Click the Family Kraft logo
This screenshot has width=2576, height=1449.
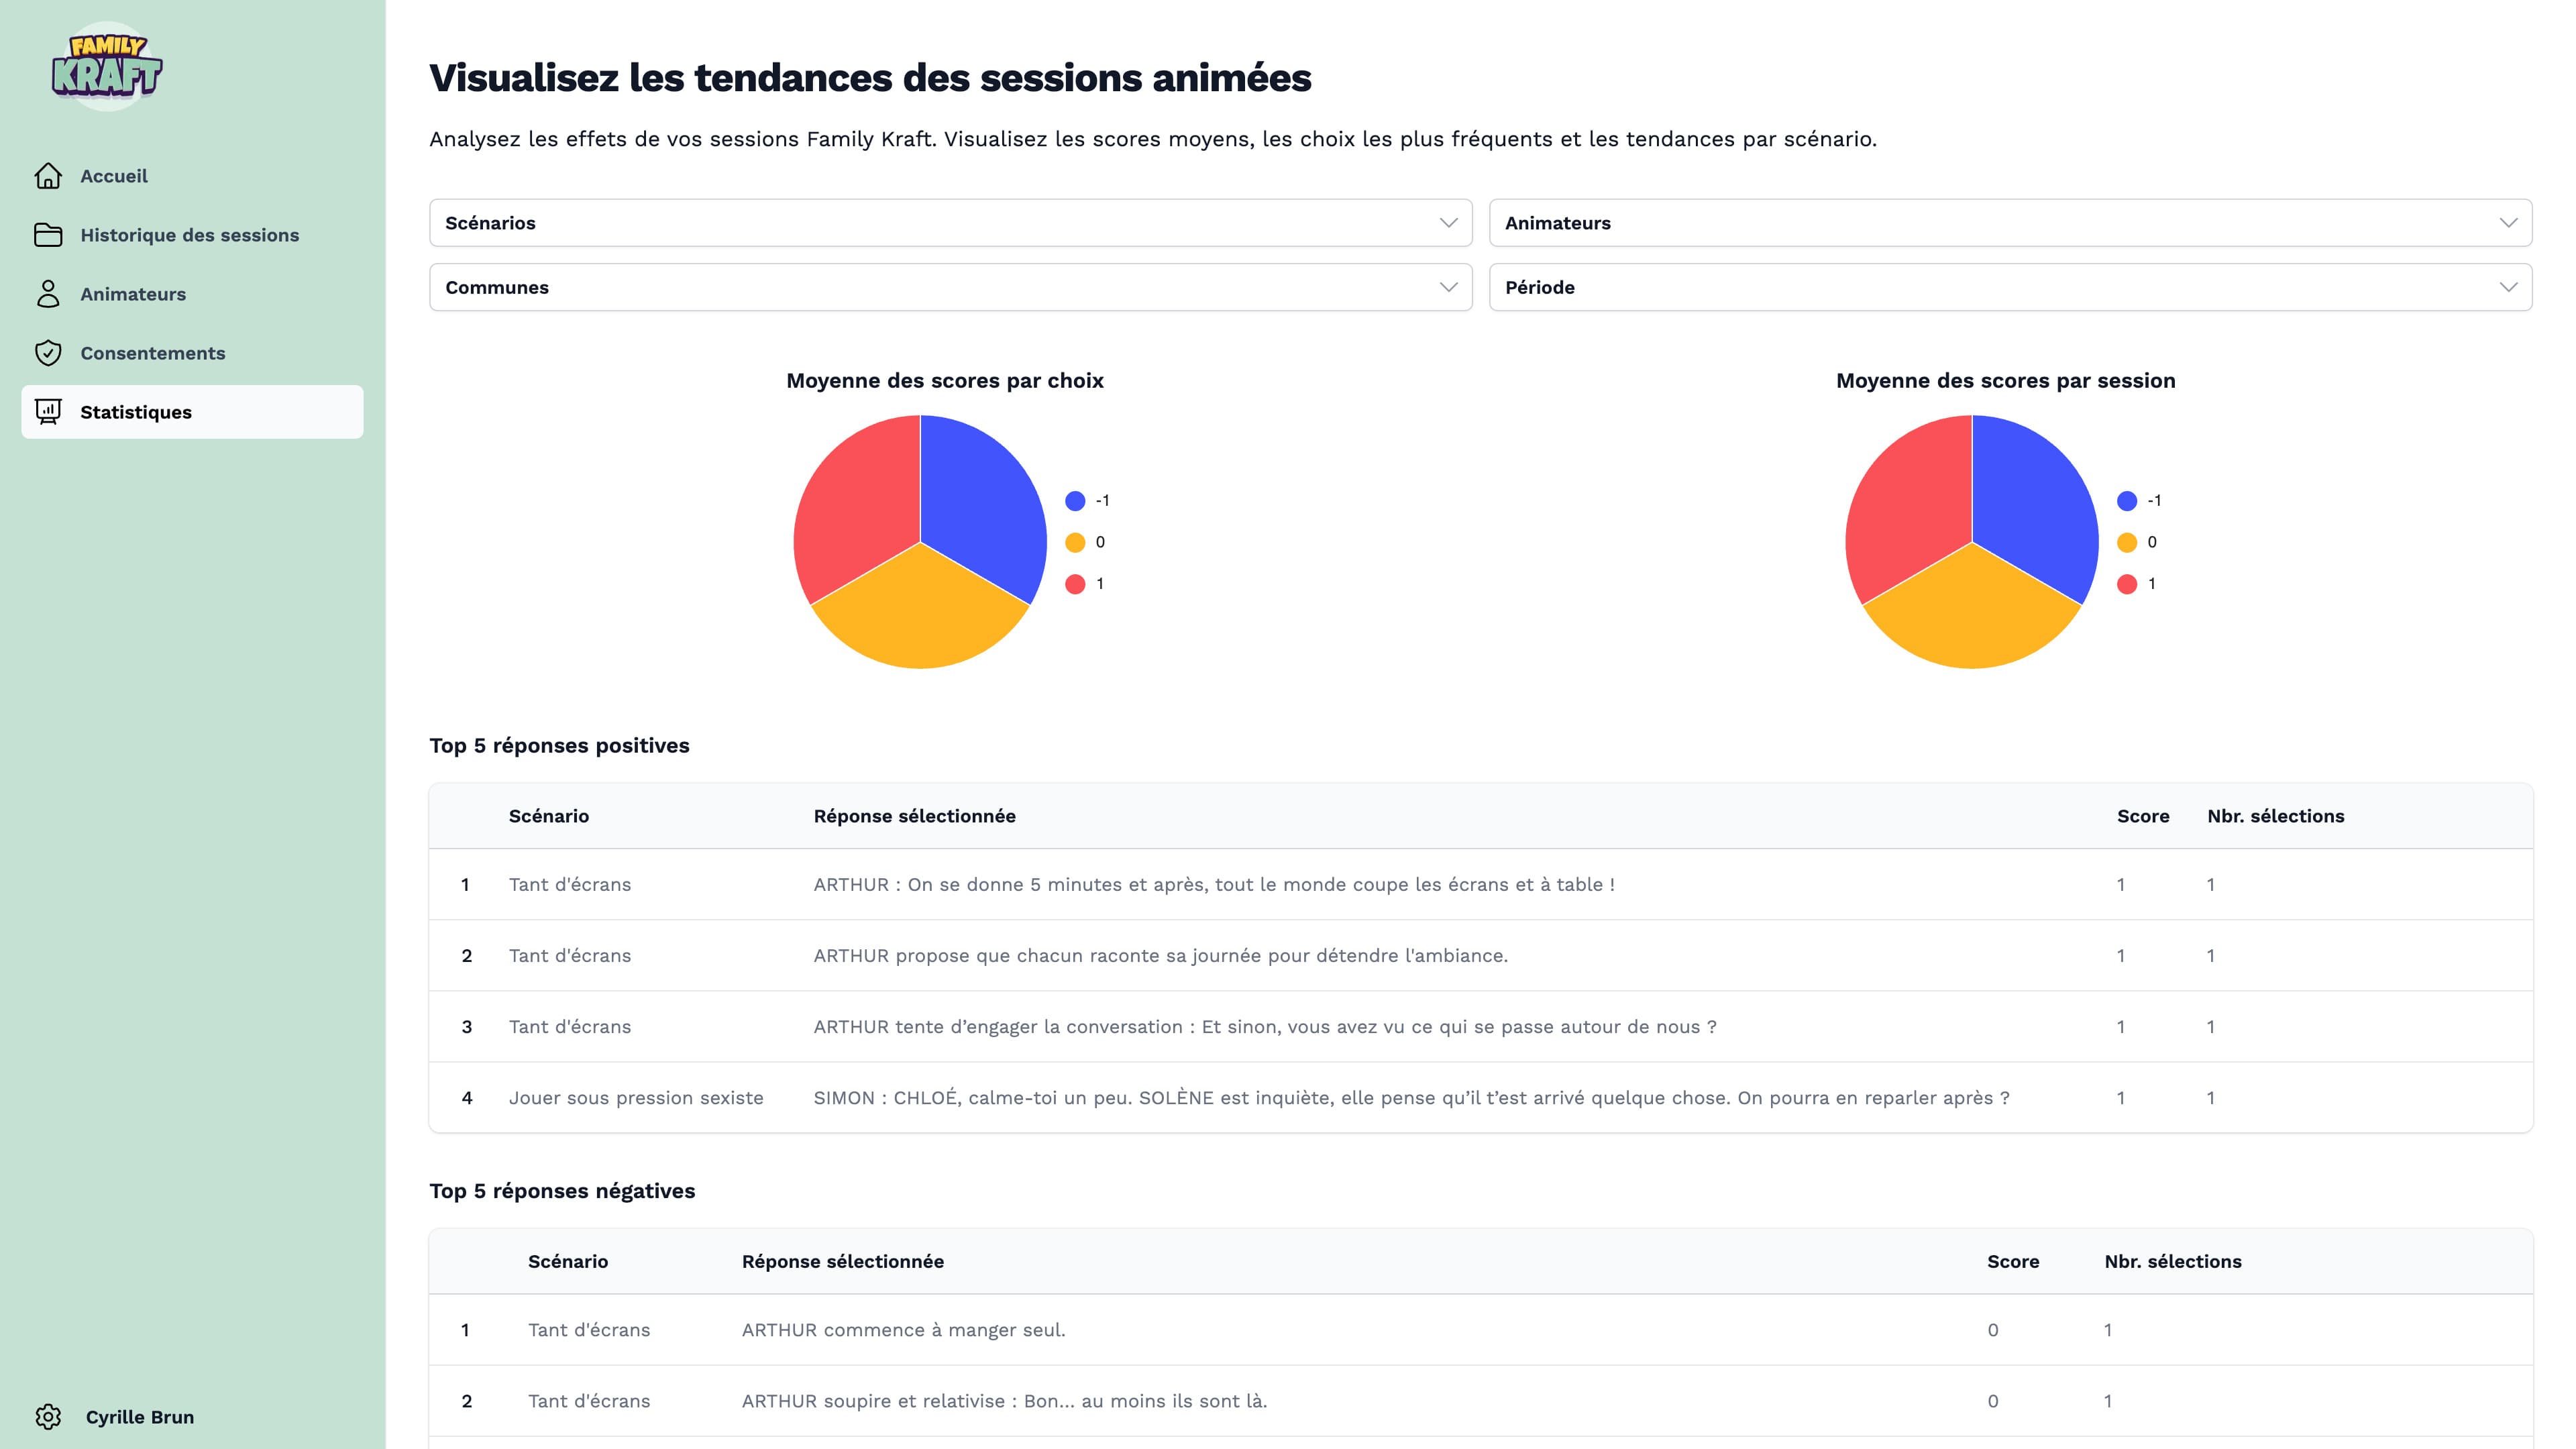(107, 67)
